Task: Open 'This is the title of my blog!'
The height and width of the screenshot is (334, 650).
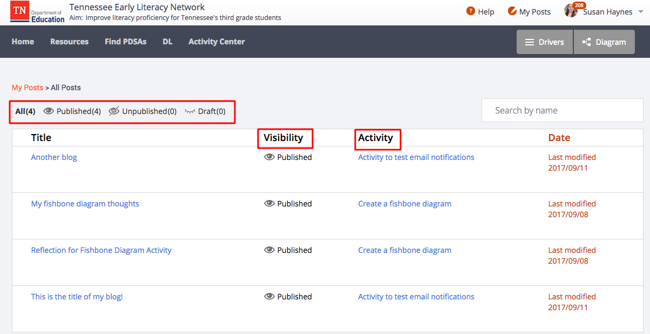Action: click(77, 297)
